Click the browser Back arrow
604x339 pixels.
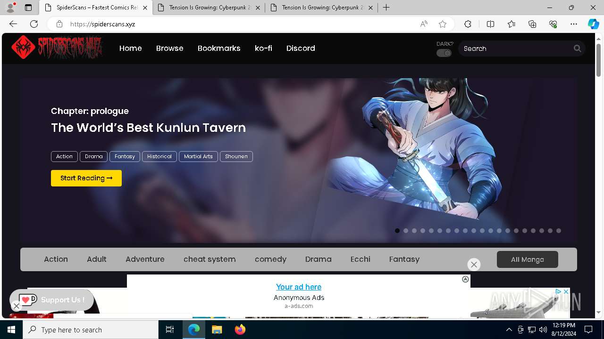click(x=13, y=24)
